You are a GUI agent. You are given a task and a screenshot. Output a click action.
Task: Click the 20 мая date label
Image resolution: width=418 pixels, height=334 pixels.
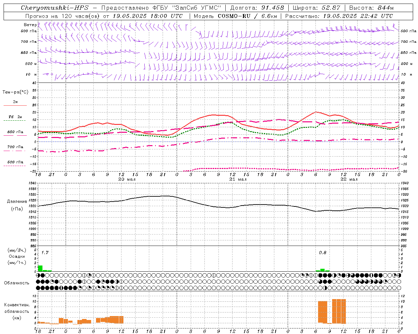click(127, 179)
